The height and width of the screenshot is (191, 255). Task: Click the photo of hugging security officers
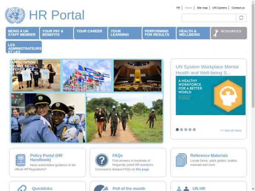tap(48, 118)
